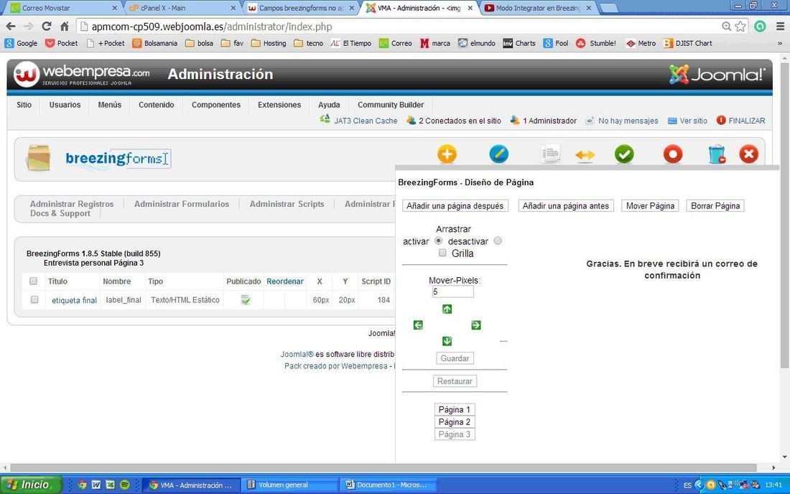Image resolution: width=790 pixels, height=494 pixels.
Task: Check the etiqueta final row checkbox
Action: tap(34, 299)
